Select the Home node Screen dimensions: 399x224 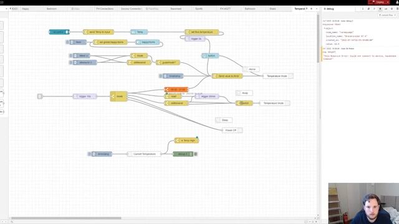tap(251, 69)
